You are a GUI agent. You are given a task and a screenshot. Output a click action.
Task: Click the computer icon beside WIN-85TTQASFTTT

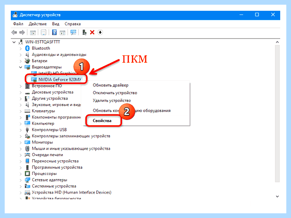pyautogui.click(x=21, y=42)
